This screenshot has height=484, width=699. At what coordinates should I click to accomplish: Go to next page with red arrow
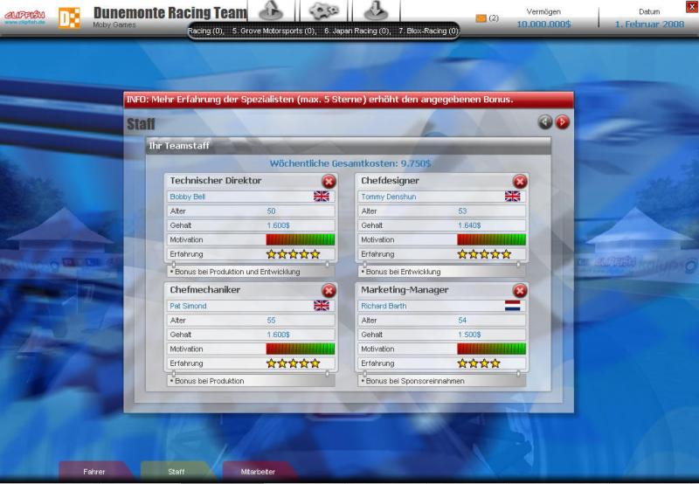(562, 122)
